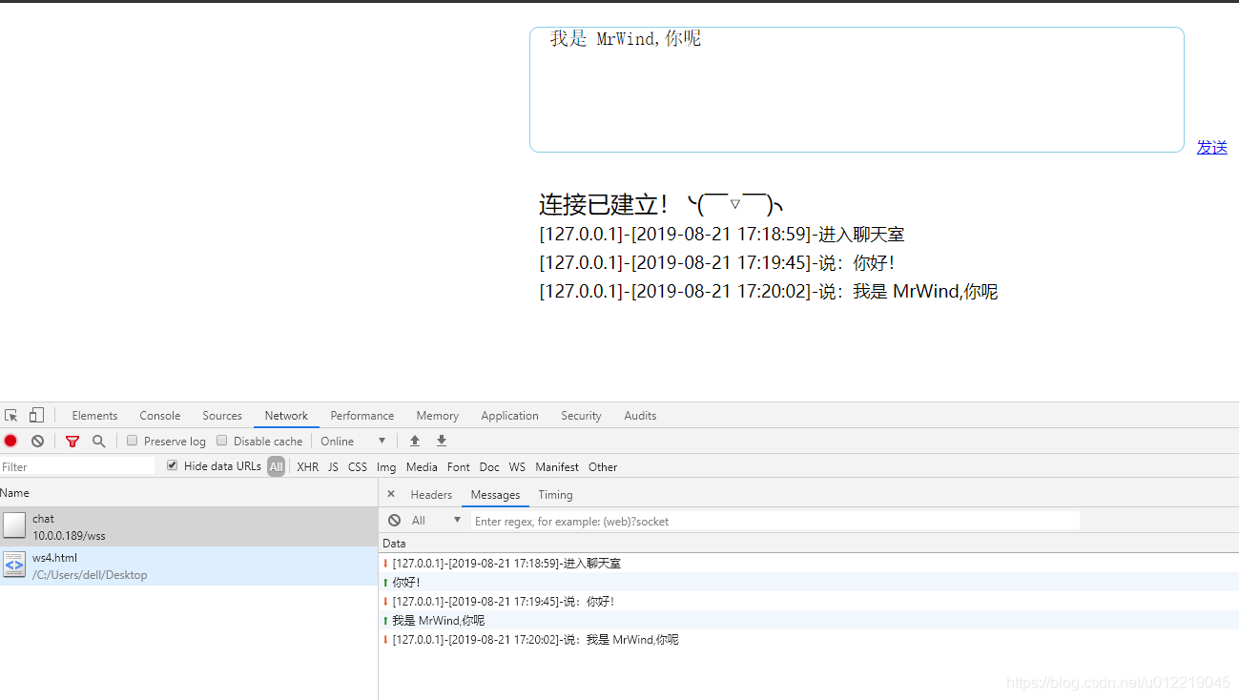
Task: Export HAR file with the download arrow
Action: pyautogui.click(x=442, y=441)
